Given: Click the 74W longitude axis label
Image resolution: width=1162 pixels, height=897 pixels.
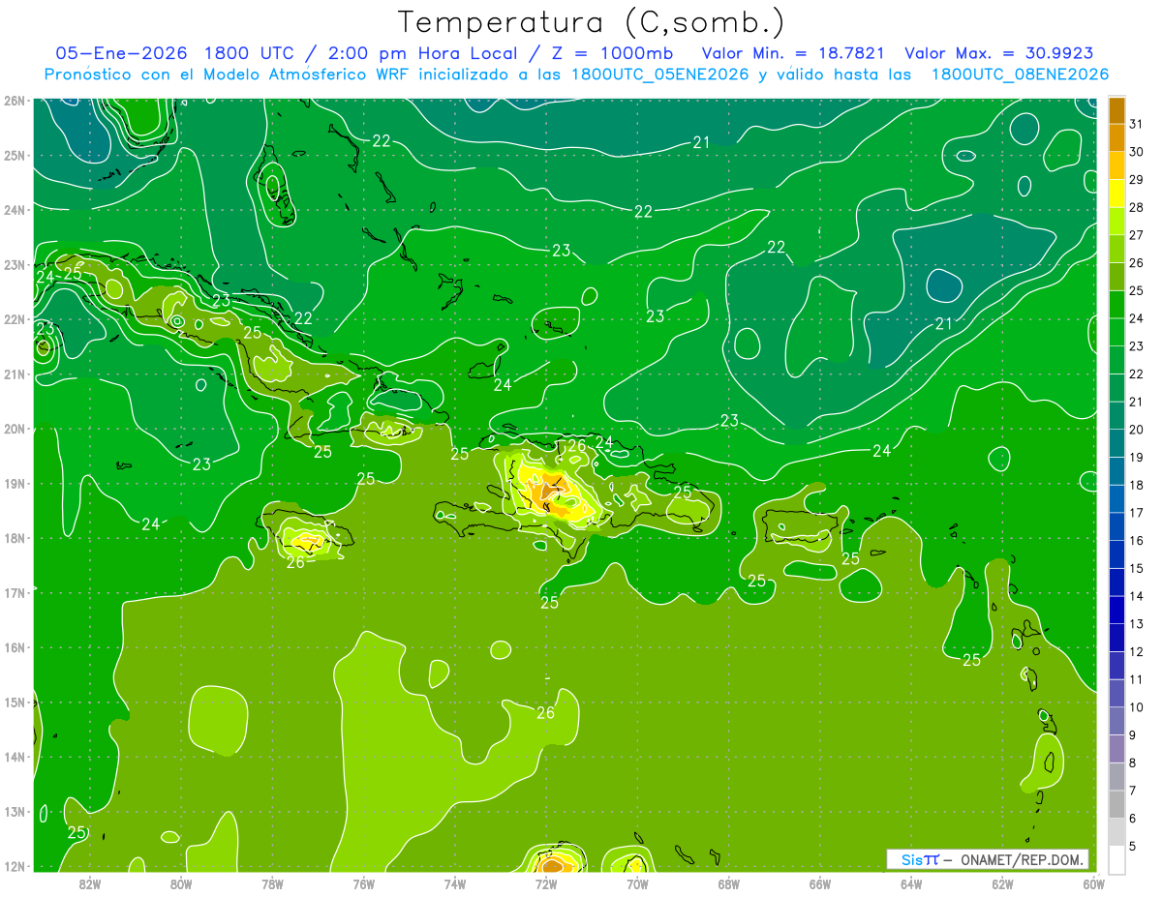Looking at the screenshot, I should pyautogui.click(x=455, y=883).
